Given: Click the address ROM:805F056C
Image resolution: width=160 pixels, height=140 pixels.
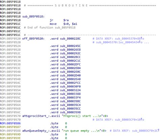Looking at the screenshot, I should coord(10,112).
